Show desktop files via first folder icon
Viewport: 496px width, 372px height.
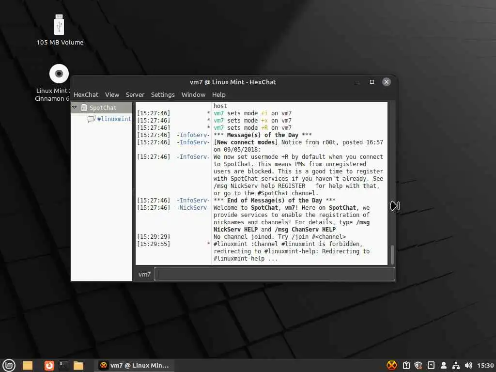(x=28, y=365)
